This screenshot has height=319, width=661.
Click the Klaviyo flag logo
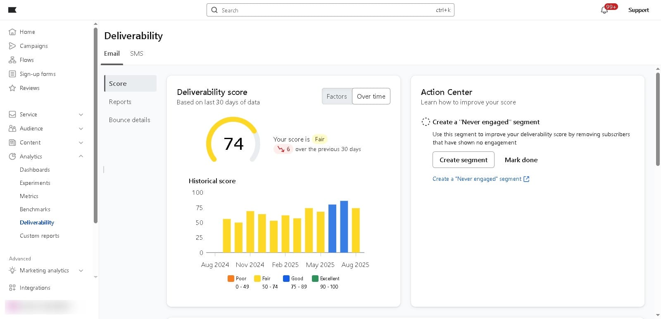(x=12, y=10)
